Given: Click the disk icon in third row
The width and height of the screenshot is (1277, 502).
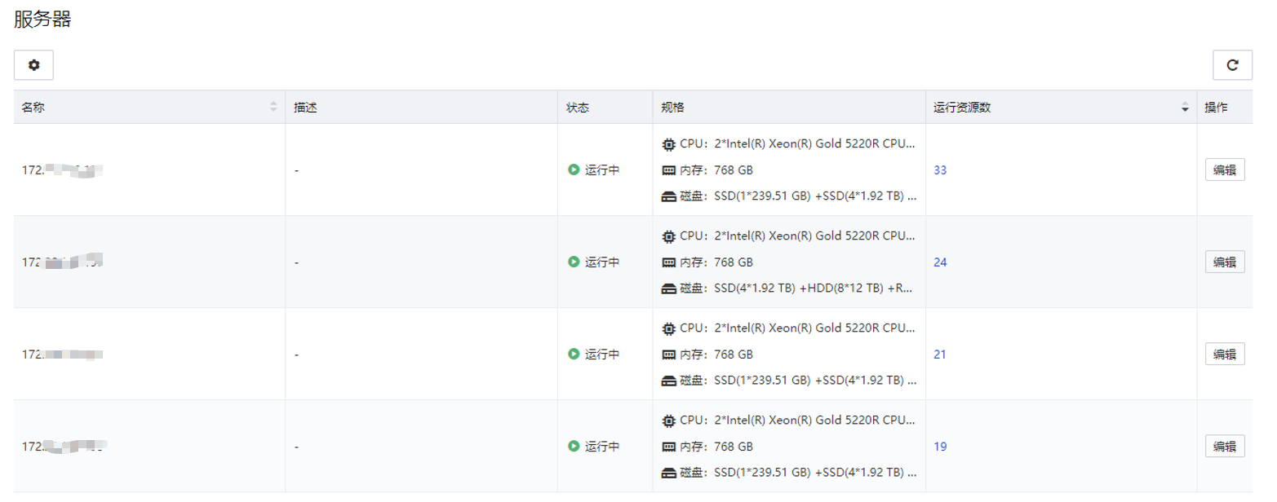Looking at the screenshot, I should point(669,381).
